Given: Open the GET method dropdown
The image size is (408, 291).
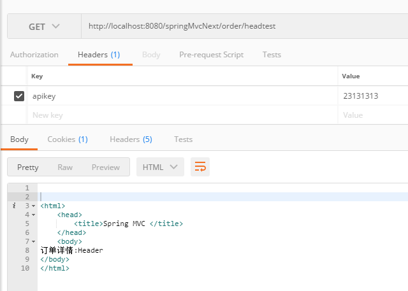Looking at the screenshot, I should click(x=44, y=27).
